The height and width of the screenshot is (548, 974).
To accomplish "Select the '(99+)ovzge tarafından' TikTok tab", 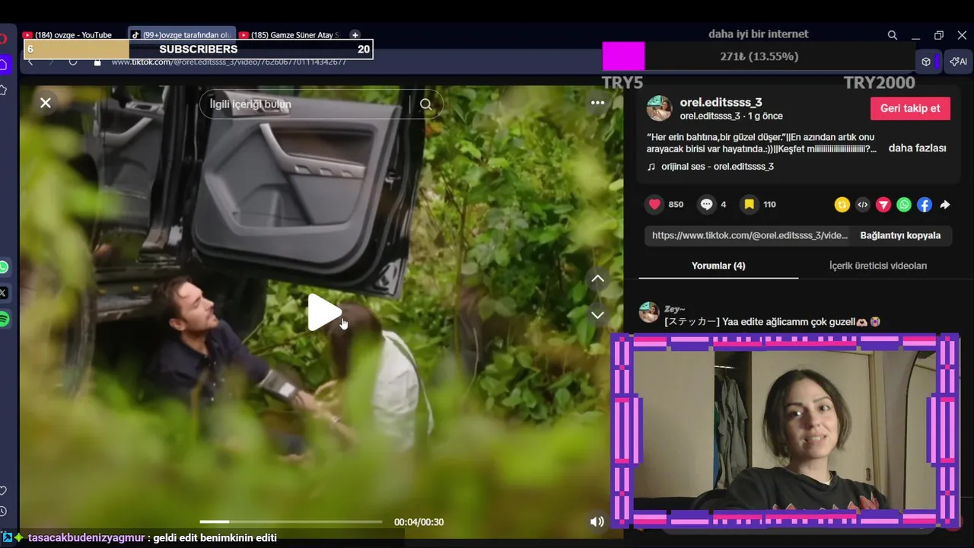I will click(x=183, y=35).
